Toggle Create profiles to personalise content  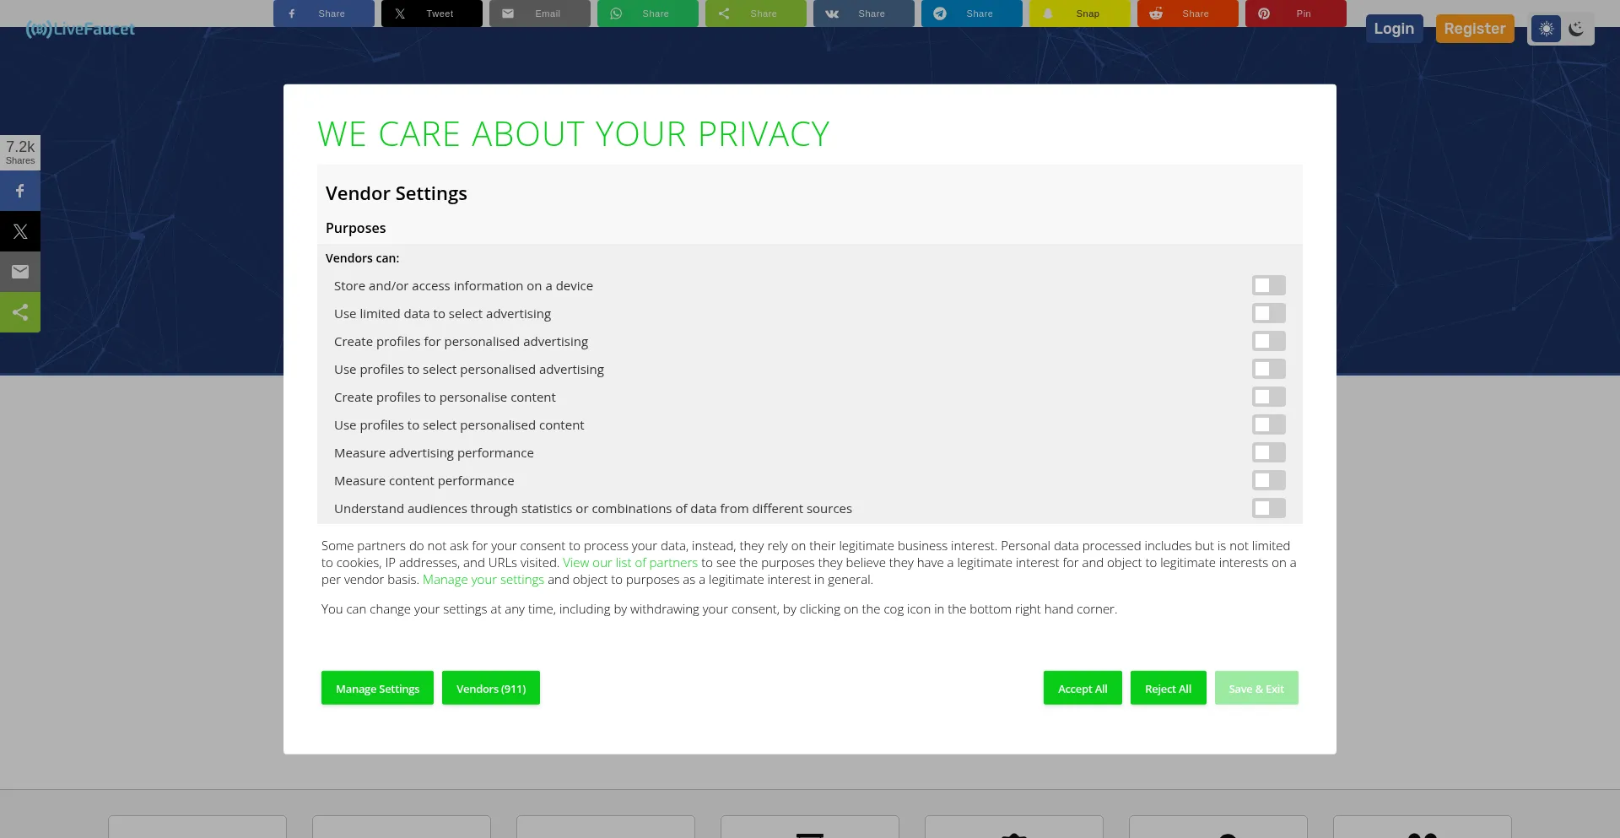tap(1268, 397)
